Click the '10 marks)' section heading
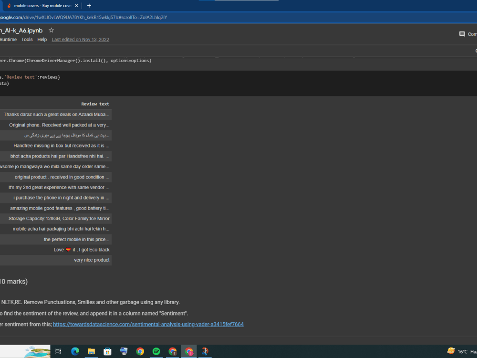This screenshot has height=358, width=477. pyautogui.click(x=14, y=282)
